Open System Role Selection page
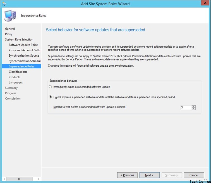The width and height of the screenshot is (211, 184). coord(19,40)
